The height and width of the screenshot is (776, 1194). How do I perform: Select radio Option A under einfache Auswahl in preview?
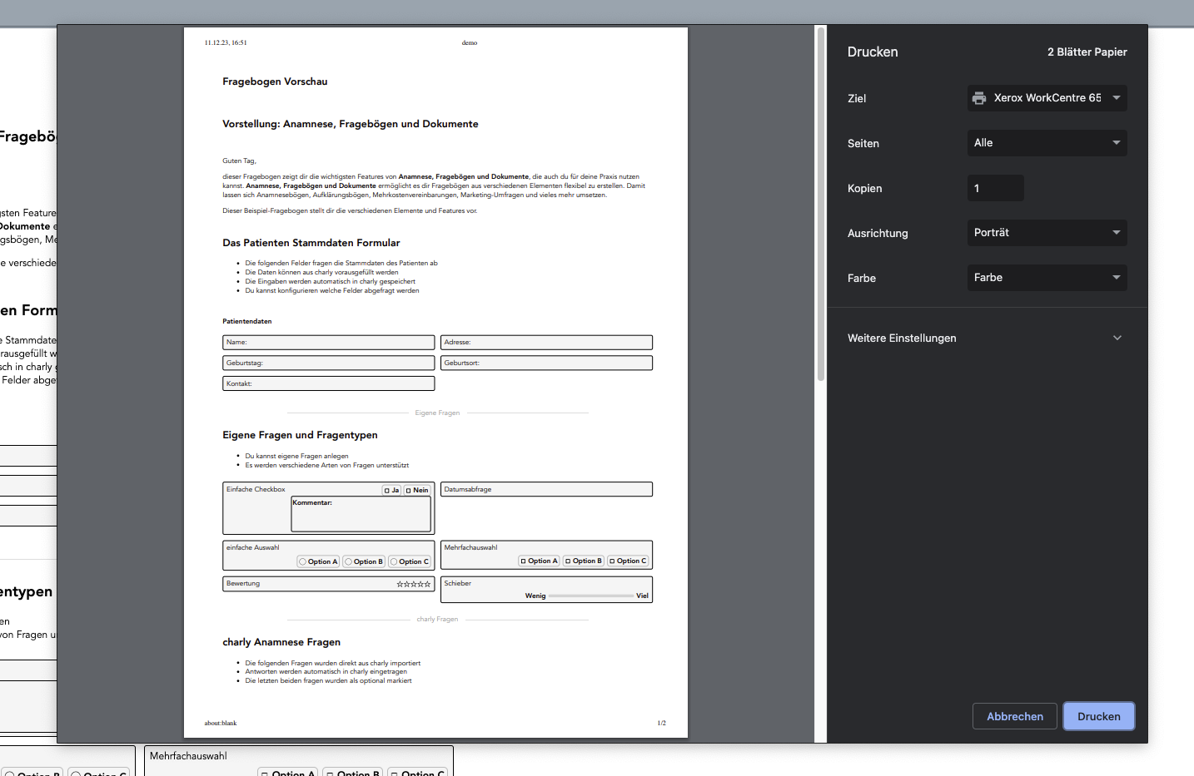click(303, 562)
